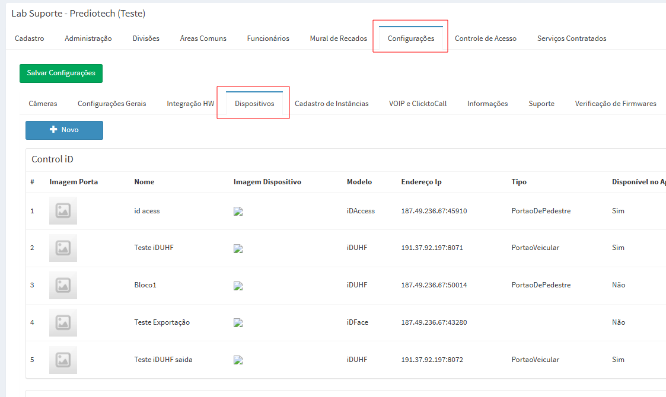Open Cadastro de Instâncias sub-tab
Screen dimensions: 666x397
(x=332, y=104)
